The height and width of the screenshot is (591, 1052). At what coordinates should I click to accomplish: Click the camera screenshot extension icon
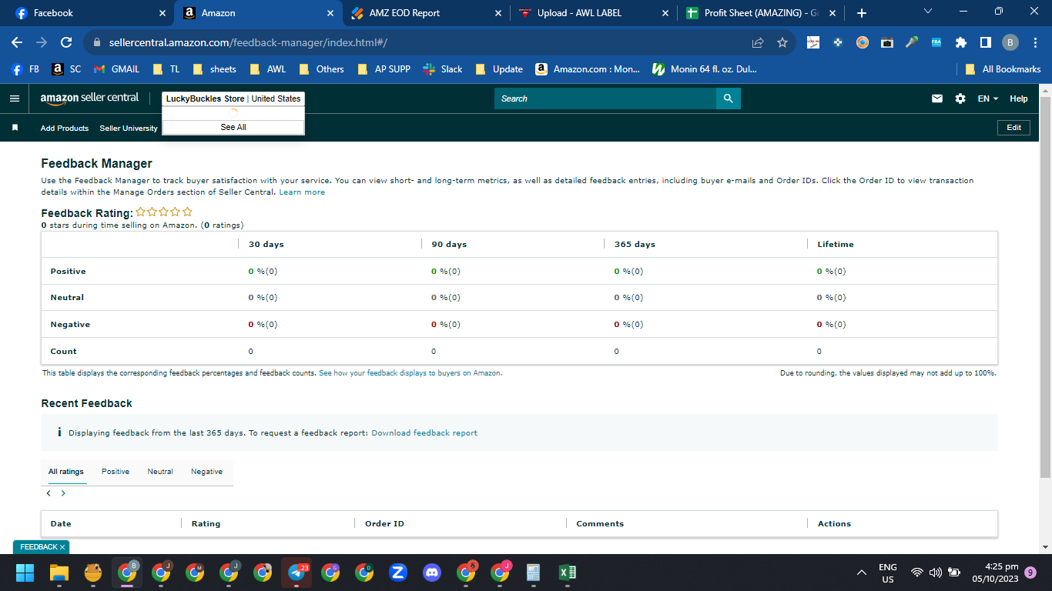coord(887,42)
